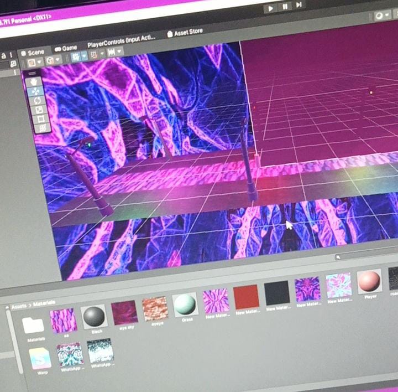The width and height of the screenshot is (398, 392).
Task: Open the pivot/center handle position dropdown
Action: pos(39,62)
